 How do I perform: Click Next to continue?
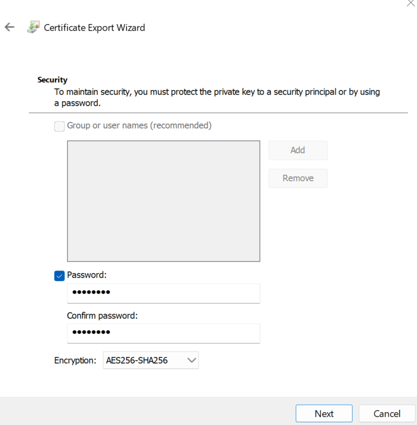click(324, 414)
